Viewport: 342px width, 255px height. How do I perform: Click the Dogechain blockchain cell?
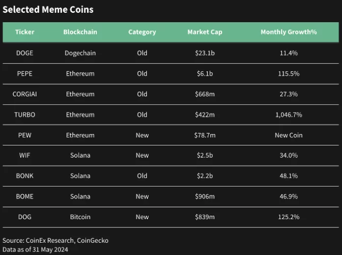(x=80, y=53)
